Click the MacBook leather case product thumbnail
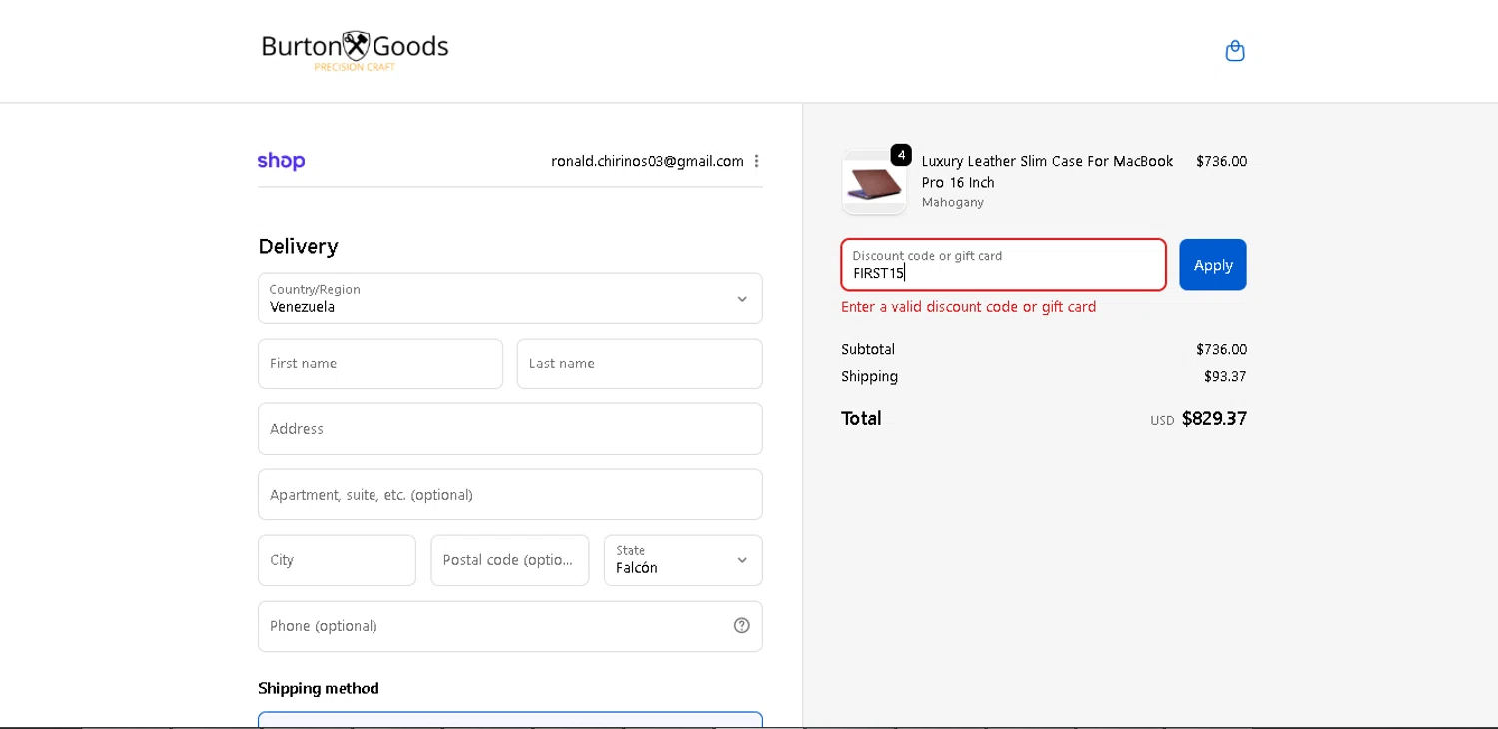Screen dimensions: 1498x729 [874, 183]
